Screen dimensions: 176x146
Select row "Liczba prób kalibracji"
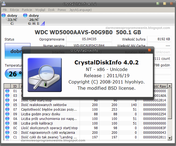point(86,123)
